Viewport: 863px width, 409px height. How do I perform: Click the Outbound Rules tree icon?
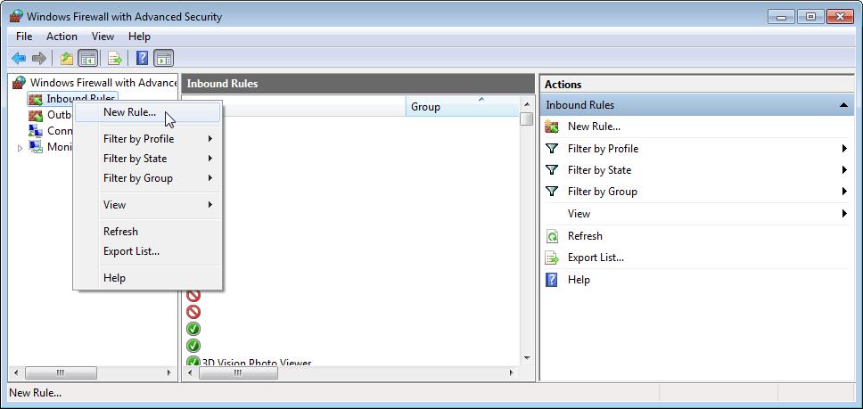pos(36,115)
